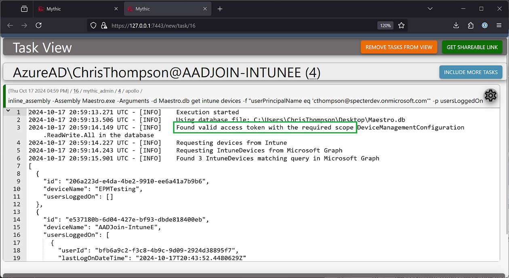Open task settings gear icon

[490, 96]
